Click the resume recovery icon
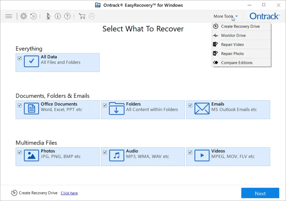The image size is (286, 201). pos(33,16)
